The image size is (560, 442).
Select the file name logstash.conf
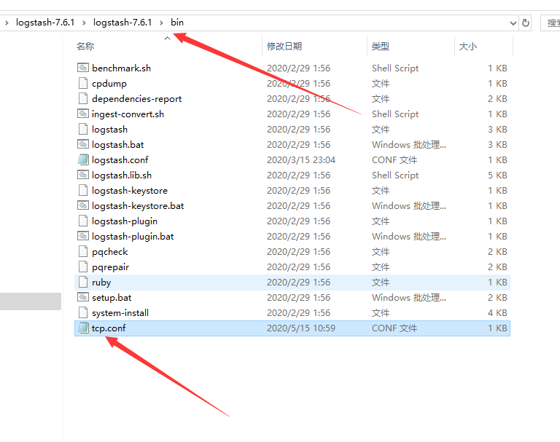[x=120, y=160]
